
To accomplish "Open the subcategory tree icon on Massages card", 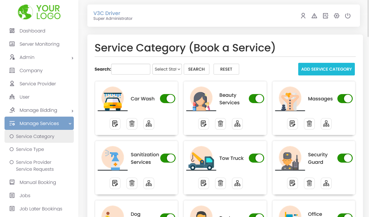I will (326, 124).
